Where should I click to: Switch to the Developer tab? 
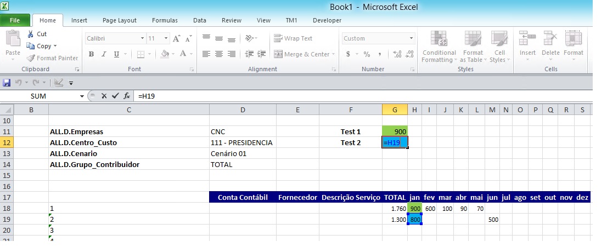click(327, 20)
